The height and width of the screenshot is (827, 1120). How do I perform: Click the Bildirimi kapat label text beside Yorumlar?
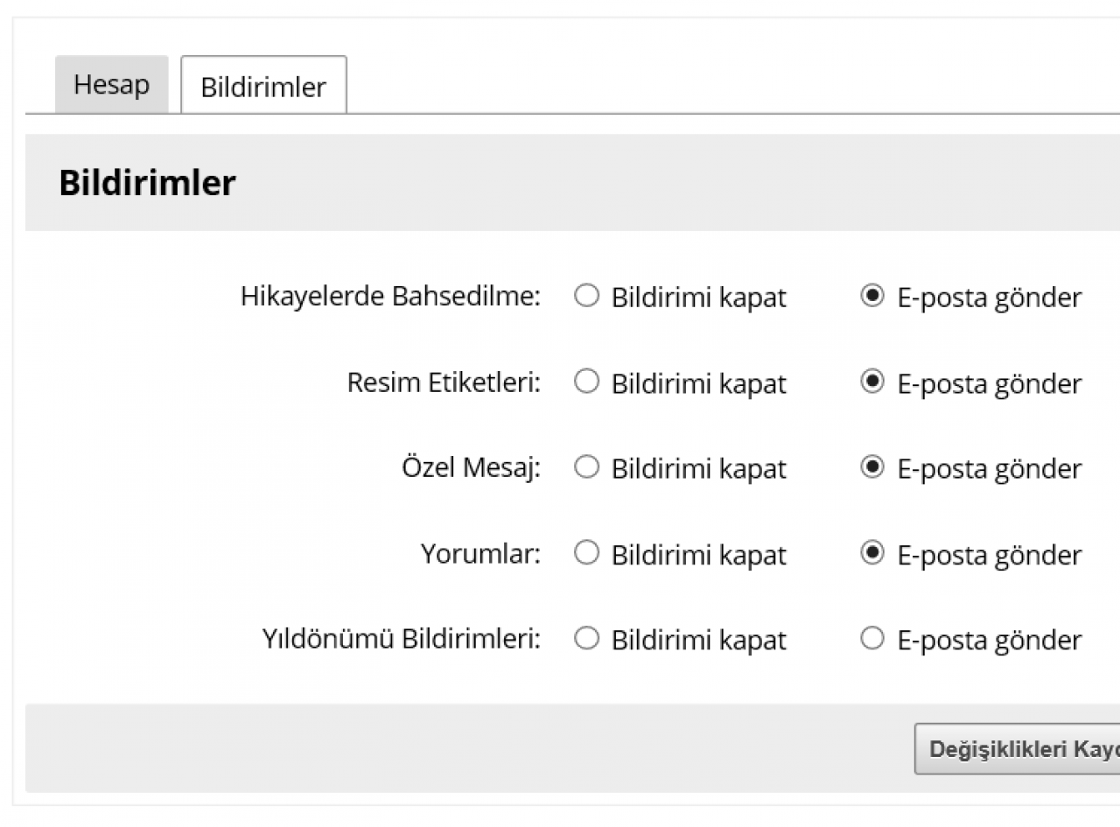[698, 555]
